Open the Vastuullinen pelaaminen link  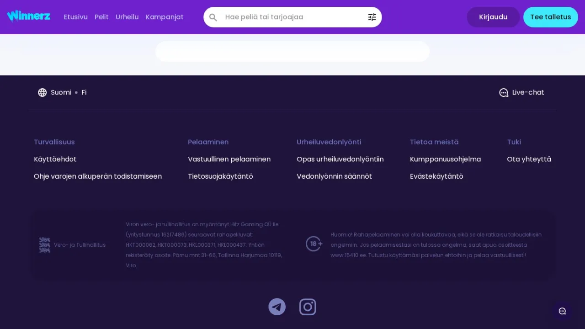tap(229, 159)
